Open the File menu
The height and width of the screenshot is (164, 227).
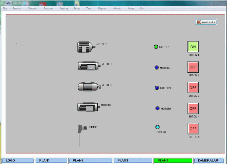point(5,9)
